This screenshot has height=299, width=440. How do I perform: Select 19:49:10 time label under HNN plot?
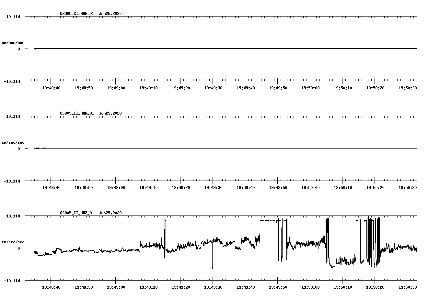[148, 187]
